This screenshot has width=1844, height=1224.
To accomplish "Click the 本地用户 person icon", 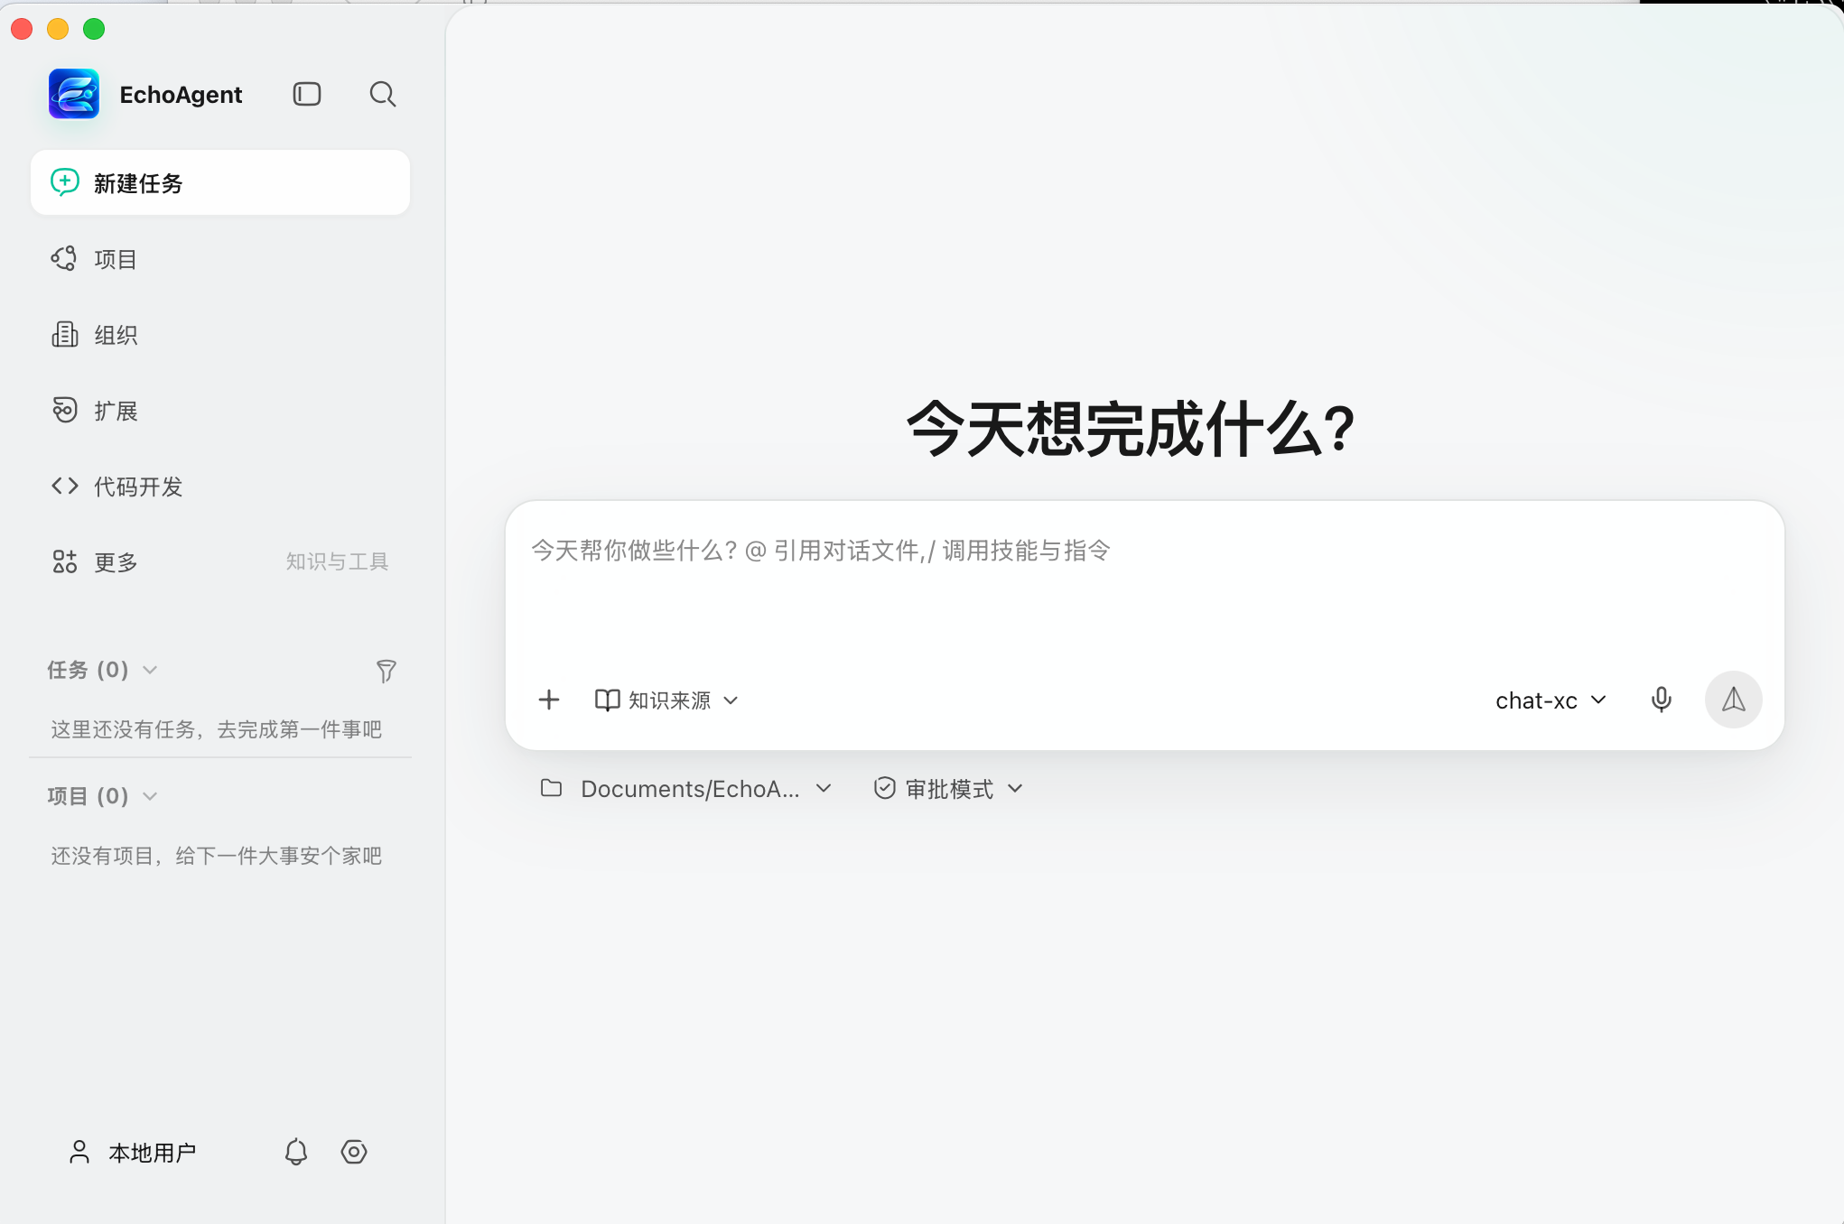I will point(79,1152).
